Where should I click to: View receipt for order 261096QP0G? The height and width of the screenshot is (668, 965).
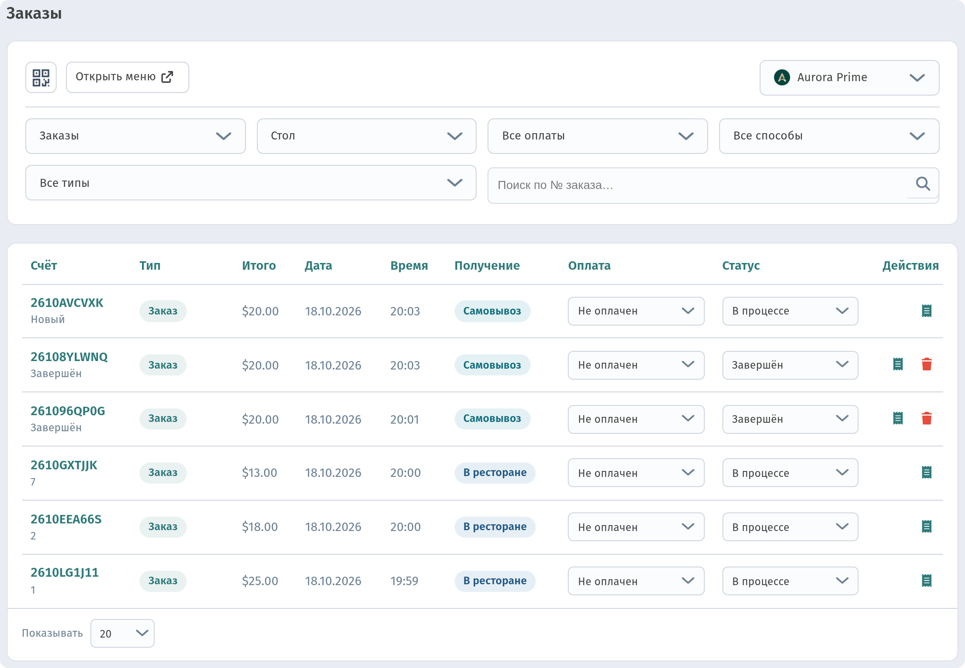point(898,418)
